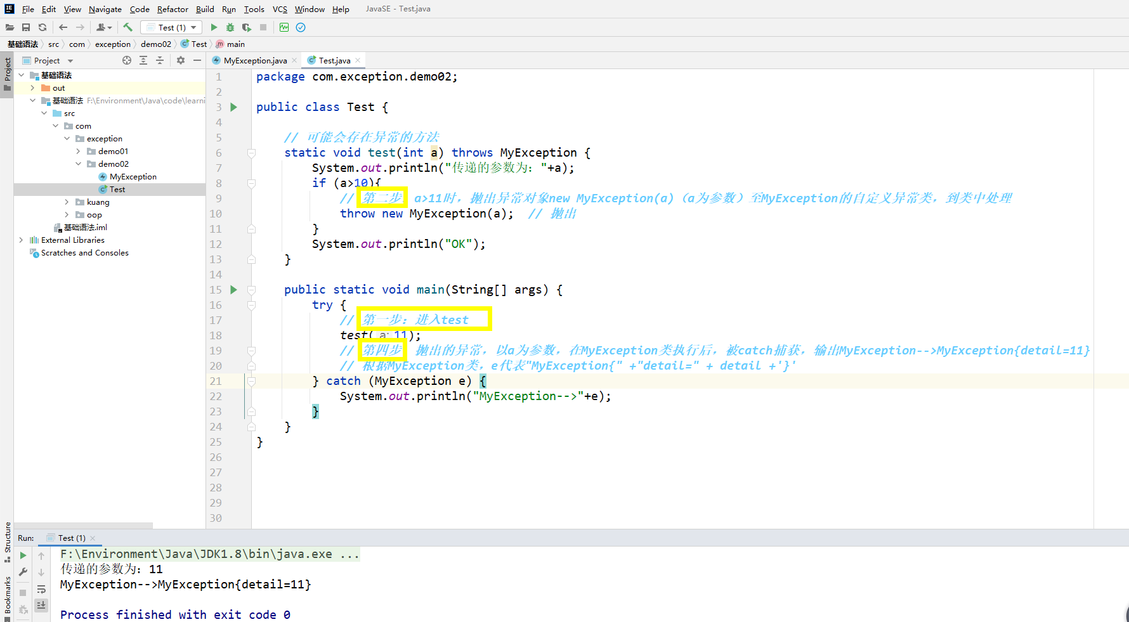The width and height of the screenshot is (1129, 622).
Task: Click Run panel's gray stop square
Action: pos(23,592)
